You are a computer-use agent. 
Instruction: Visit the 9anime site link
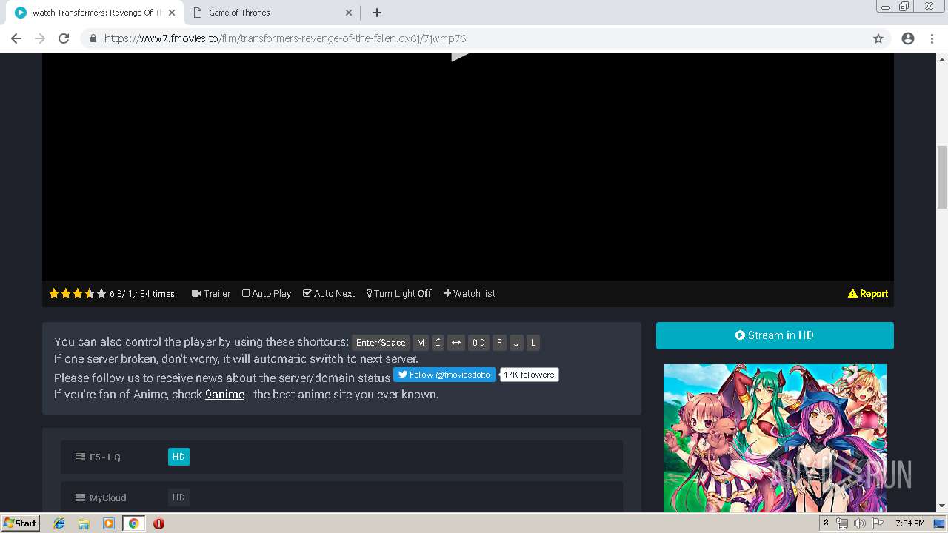(x=224, y=395)
